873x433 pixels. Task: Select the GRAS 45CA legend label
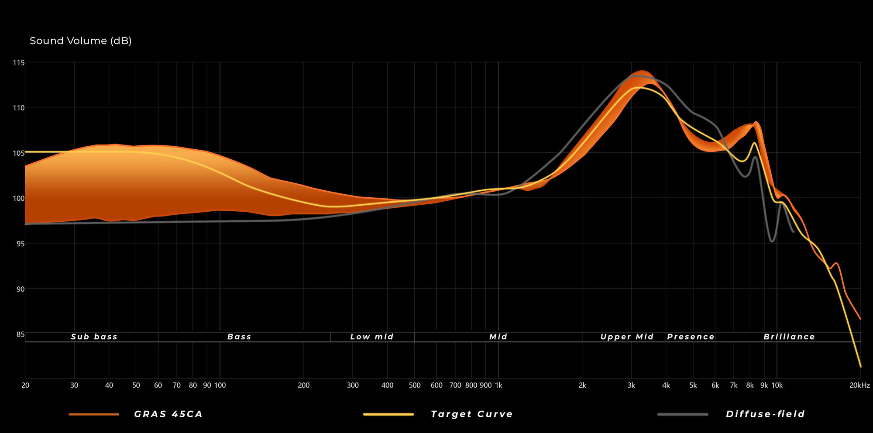(168, 414)
